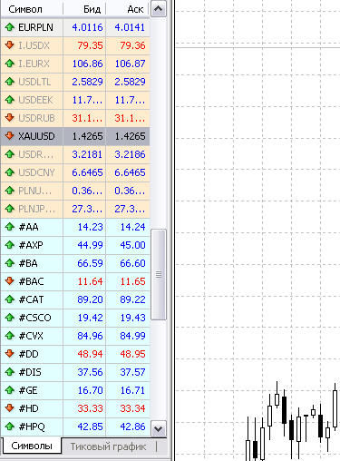Select the #CSCO stock symbol
The width and height of the screenshot is (340, 461).
pos(34,318)
